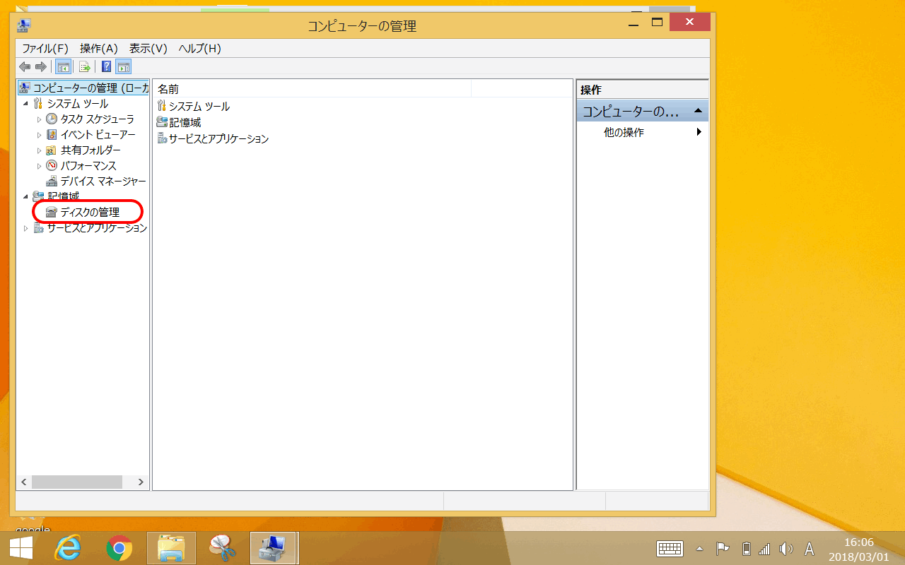Open the Snipping Tool taskbar icon
Viewport: 905px width, 565px height.
tap(222, 548)
